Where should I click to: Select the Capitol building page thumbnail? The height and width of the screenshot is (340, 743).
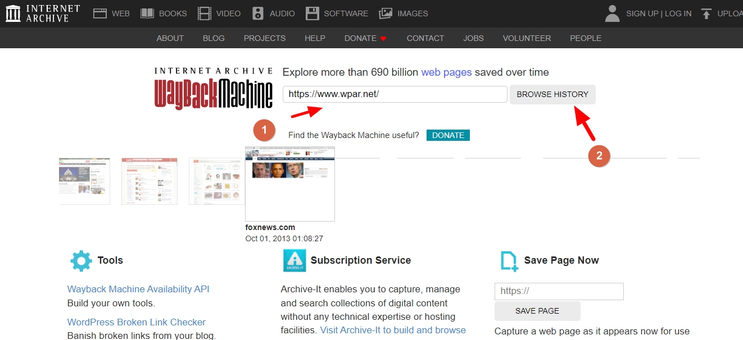click(x=84, y=181)
